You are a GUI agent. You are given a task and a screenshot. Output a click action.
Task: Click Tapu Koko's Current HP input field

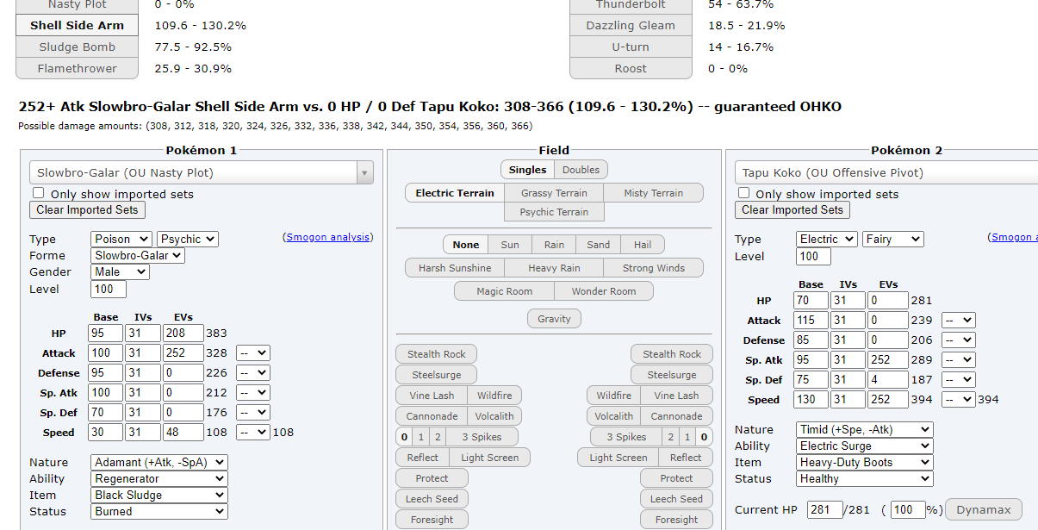824,509
